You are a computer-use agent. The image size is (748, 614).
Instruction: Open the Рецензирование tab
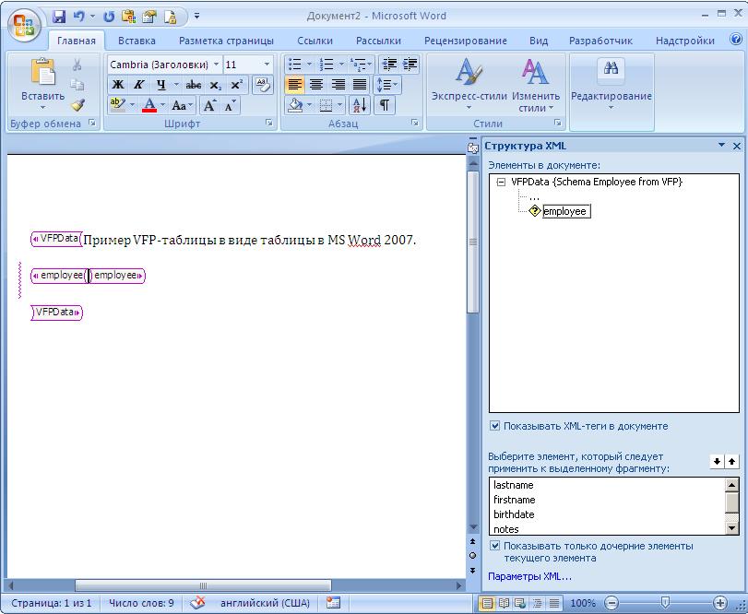(466, 41)
